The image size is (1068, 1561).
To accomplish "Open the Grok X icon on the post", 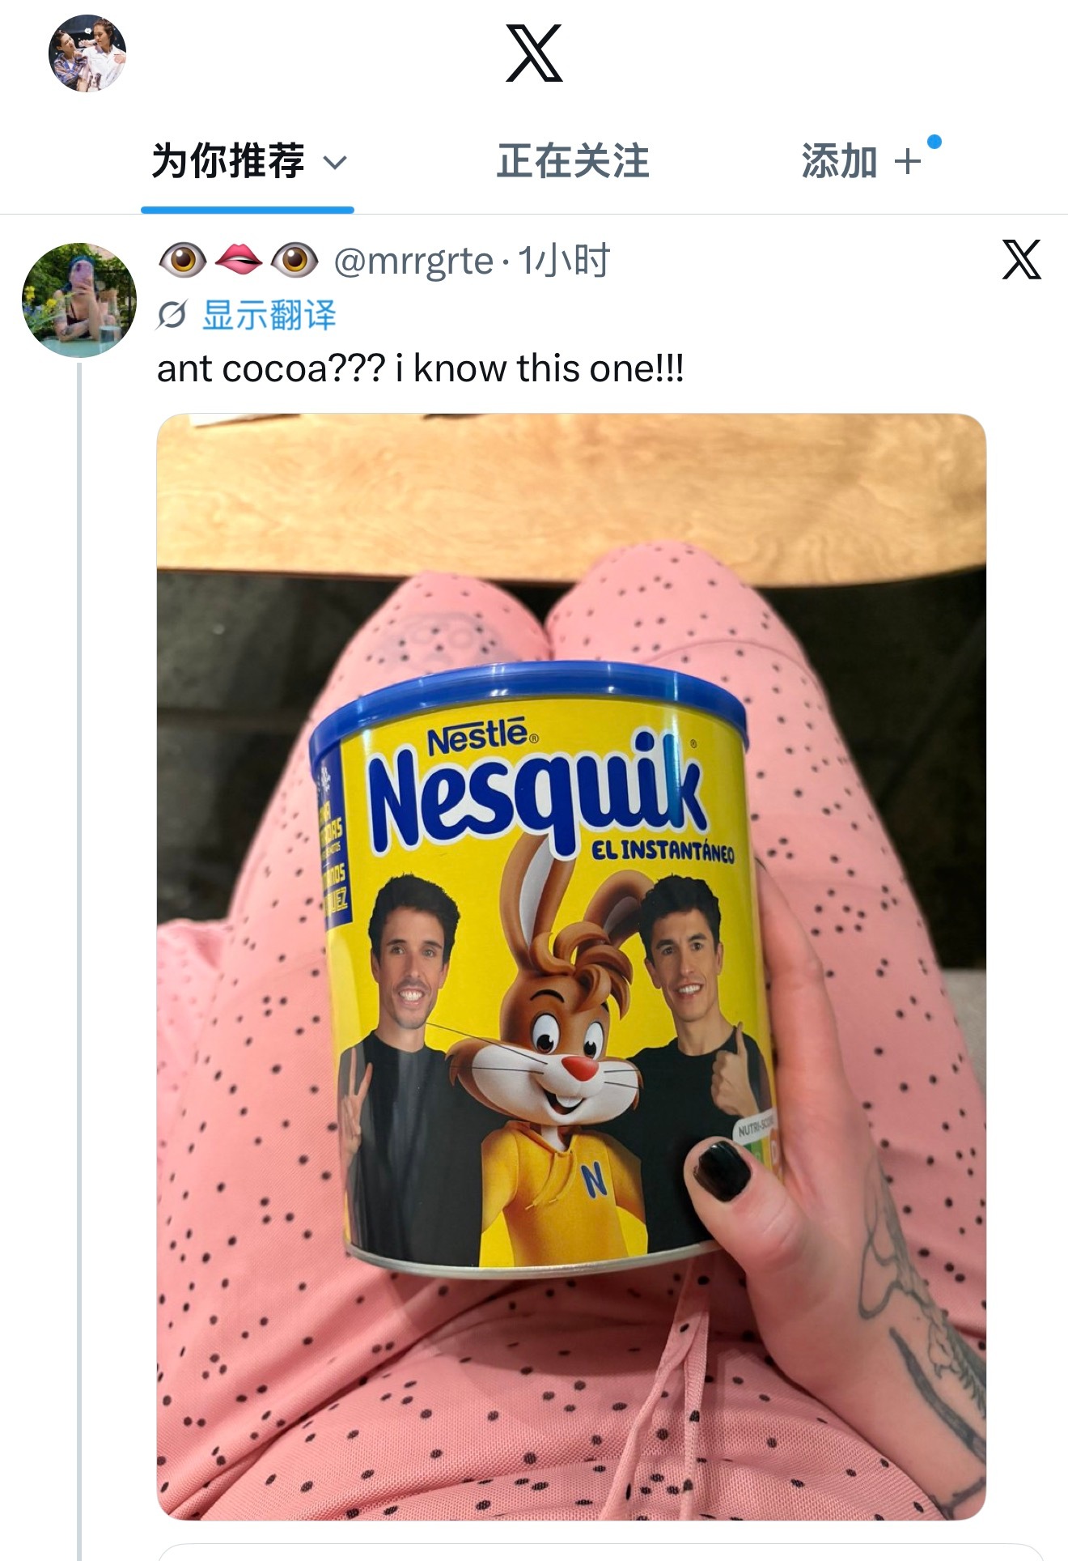I will (1021, 259).
